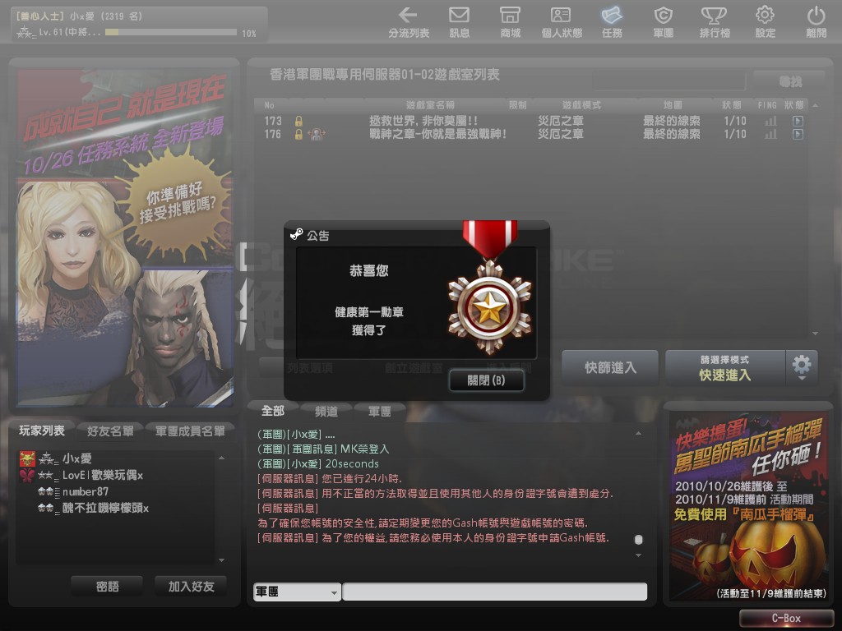The image size is (842, 631).
Task: Select player LovE|歡樂玩偶x in the list
Action: click(116, 475)
